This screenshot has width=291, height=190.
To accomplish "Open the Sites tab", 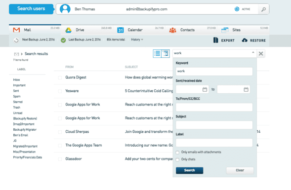I will point(243,30).
